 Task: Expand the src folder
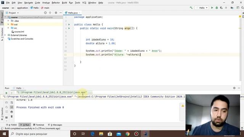[8, 28]
